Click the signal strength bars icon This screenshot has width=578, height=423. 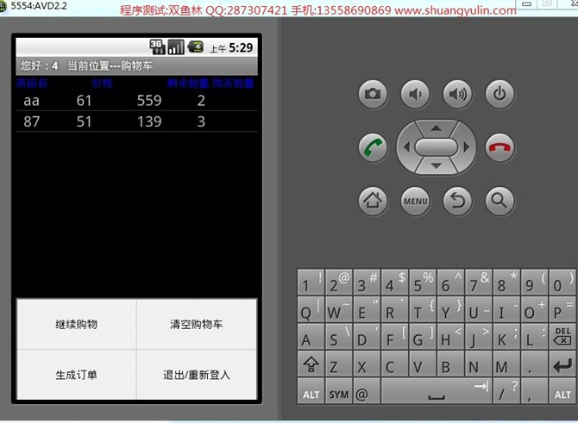176,47
